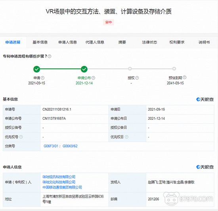Click the 申请日 value 2021-09-15 in table

pyautogui.click(x=157, y=109)
